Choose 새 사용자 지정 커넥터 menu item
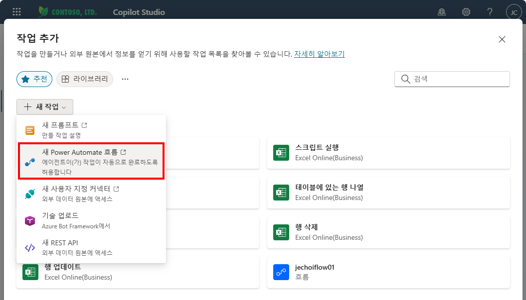The width and height of the screenshot is (526, 300). click(x=91, y=194)
